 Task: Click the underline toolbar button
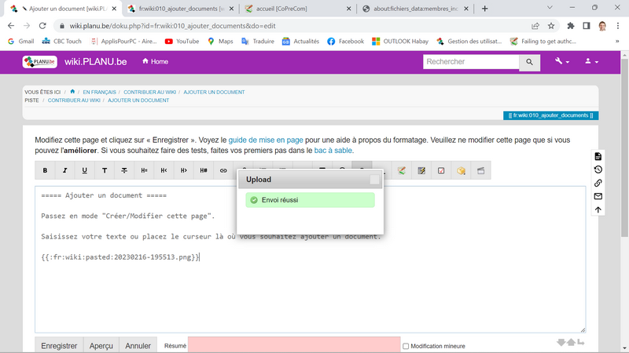point(85,170)
